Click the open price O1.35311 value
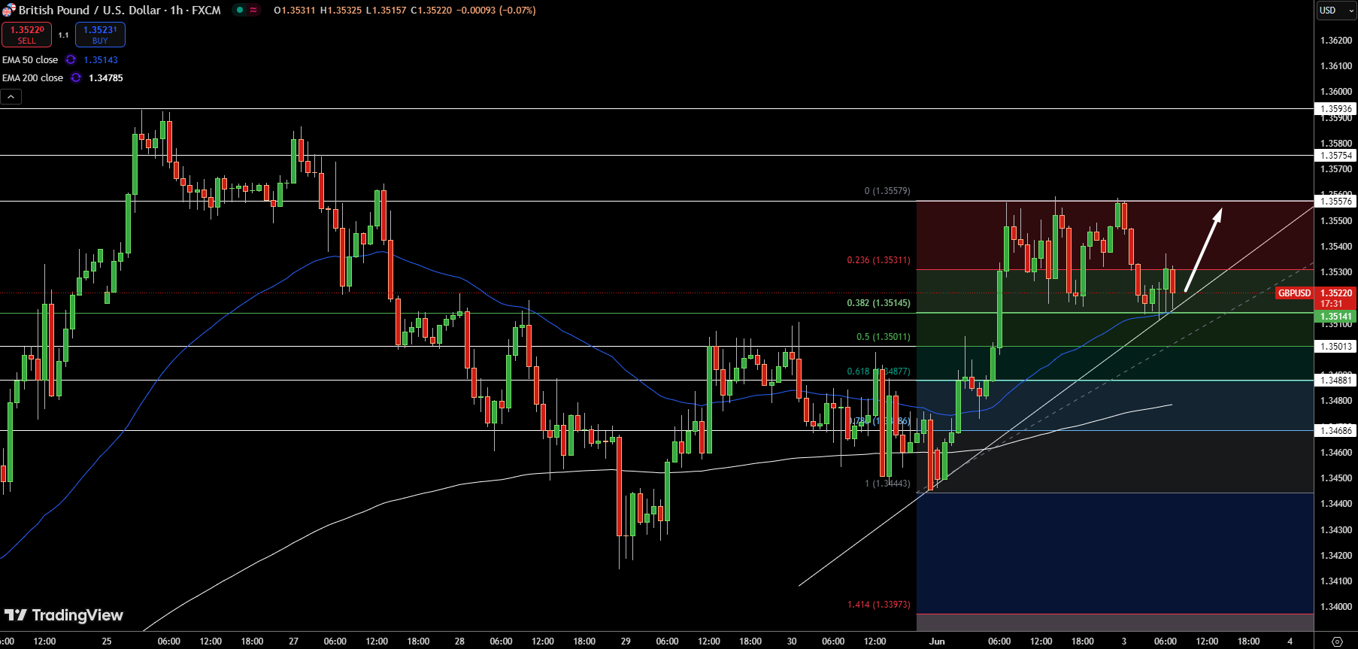 click(x=295, y=11)
